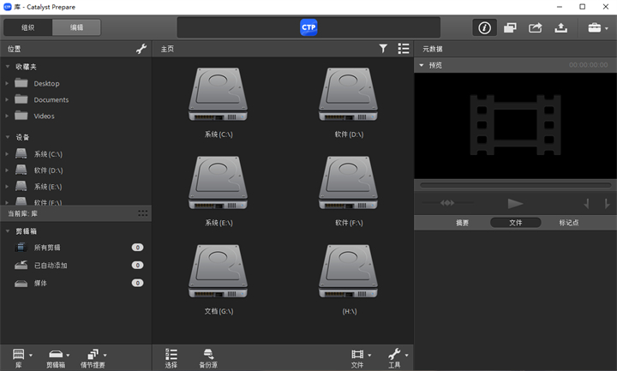Toggle the inspector info icon
The width and height of the screenshot is (617, 371).
(x=484, y=28)
